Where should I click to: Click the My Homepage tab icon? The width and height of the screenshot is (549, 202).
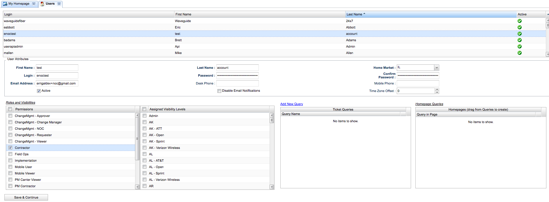click(5, 4)
